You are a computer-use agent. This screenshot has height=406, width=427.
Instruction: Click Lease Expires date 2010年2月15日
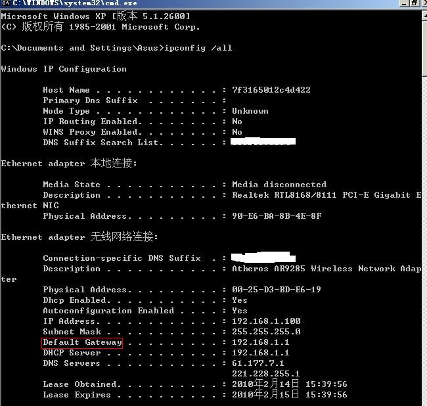pos(265,395)
